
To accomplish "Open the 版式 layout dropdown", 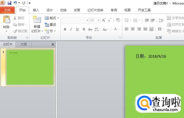I will click(x=52, y=18).
